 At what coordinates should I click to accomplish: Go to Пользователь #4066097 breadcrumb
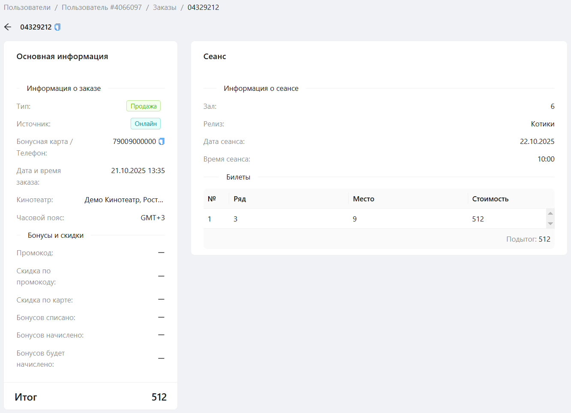[x=102, y=7]
